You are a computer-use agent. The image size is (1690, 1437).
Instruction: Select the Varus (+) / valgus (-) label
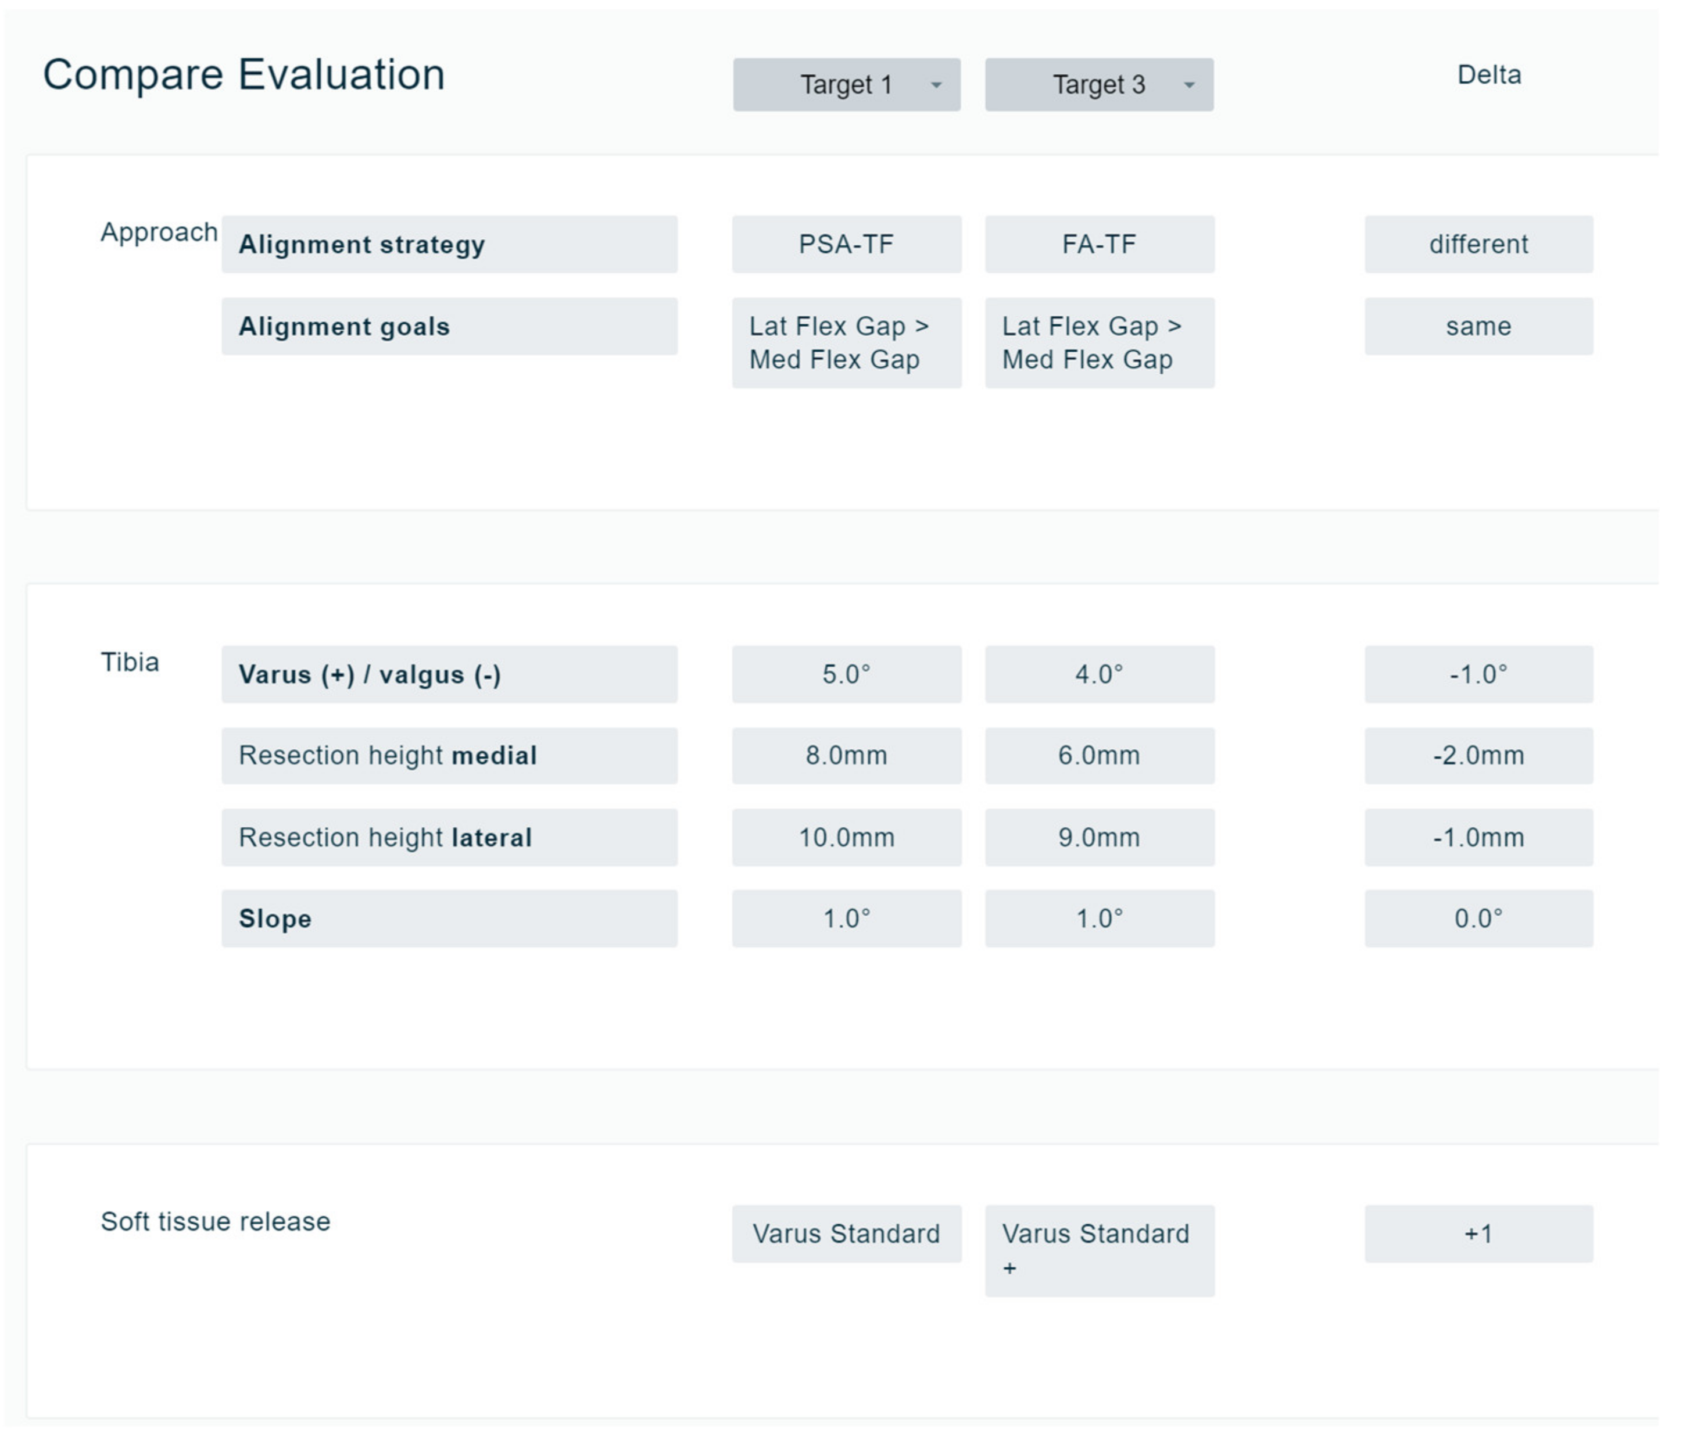[x=448, y=674]
